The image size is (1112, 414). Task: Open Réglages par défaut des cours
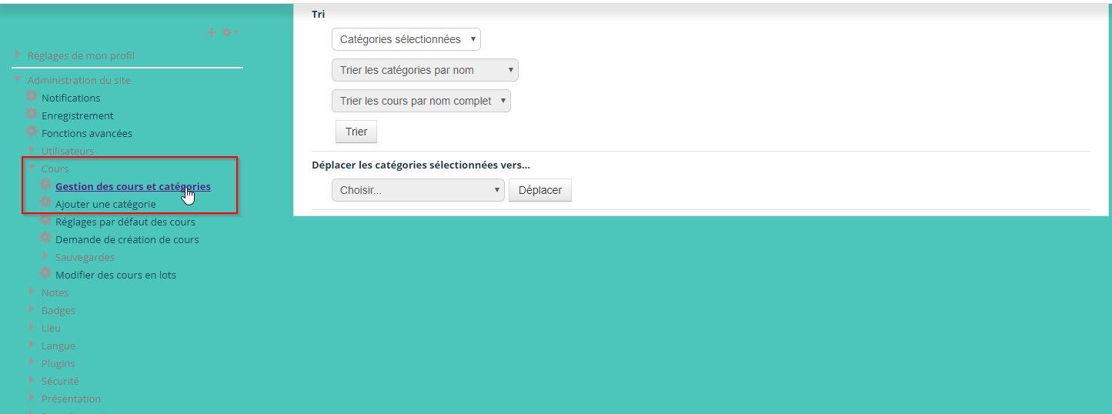[125, 222]
